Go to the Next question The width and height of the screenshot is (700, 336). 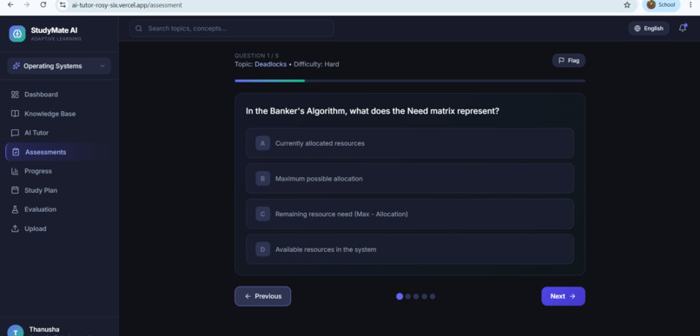563,296
